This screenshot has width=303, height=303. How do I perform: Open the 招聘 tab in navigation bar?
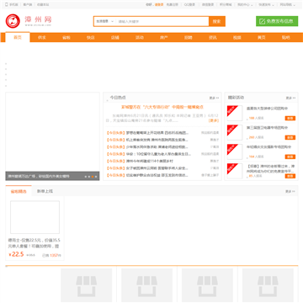189,37
